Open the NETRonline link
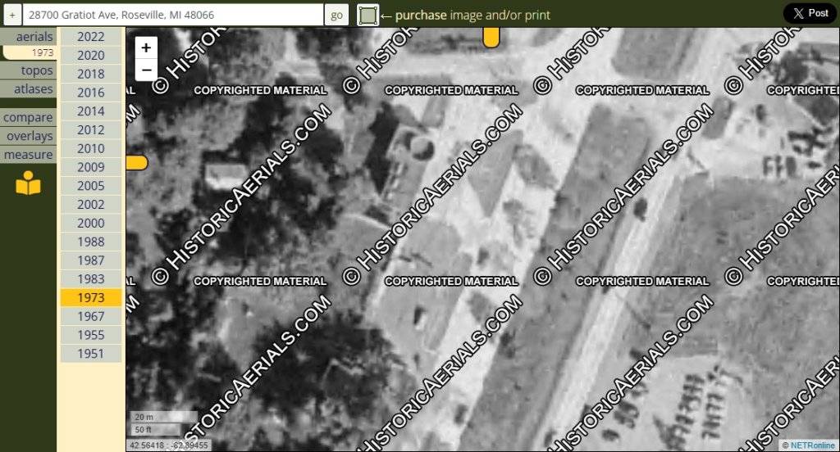Viewport: 840px width, 452px height. click(813, 445)
